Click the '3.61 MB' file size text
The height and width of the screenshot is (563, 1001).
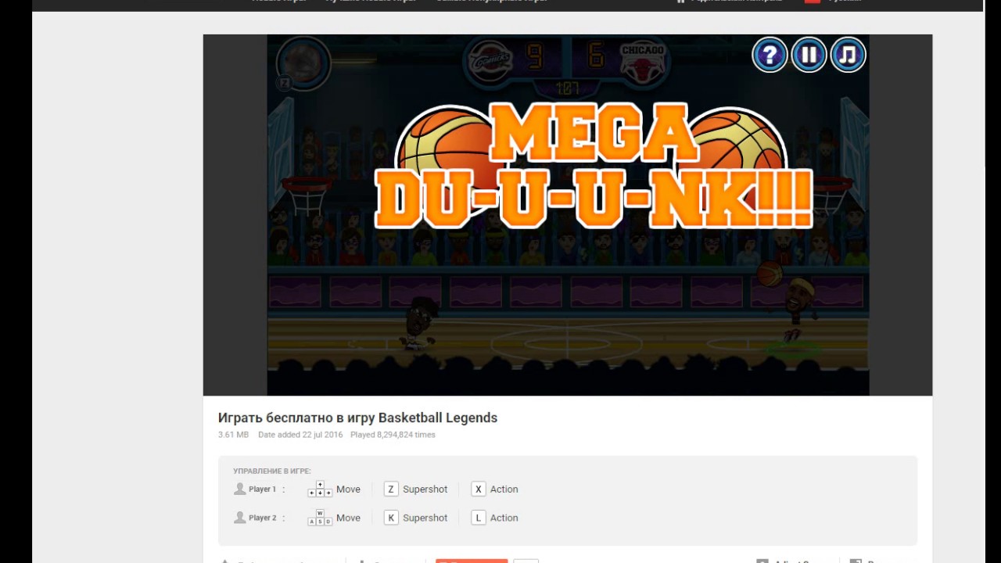point(233,435)
